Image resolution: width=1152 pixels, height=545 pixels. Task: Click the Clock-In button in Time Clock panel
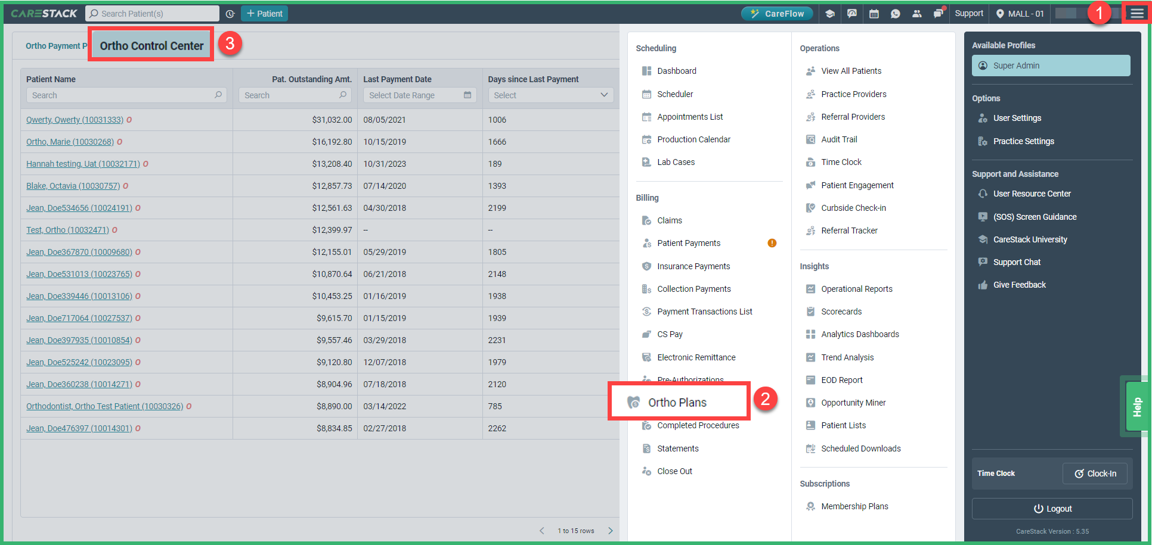tap(1095, 473)
